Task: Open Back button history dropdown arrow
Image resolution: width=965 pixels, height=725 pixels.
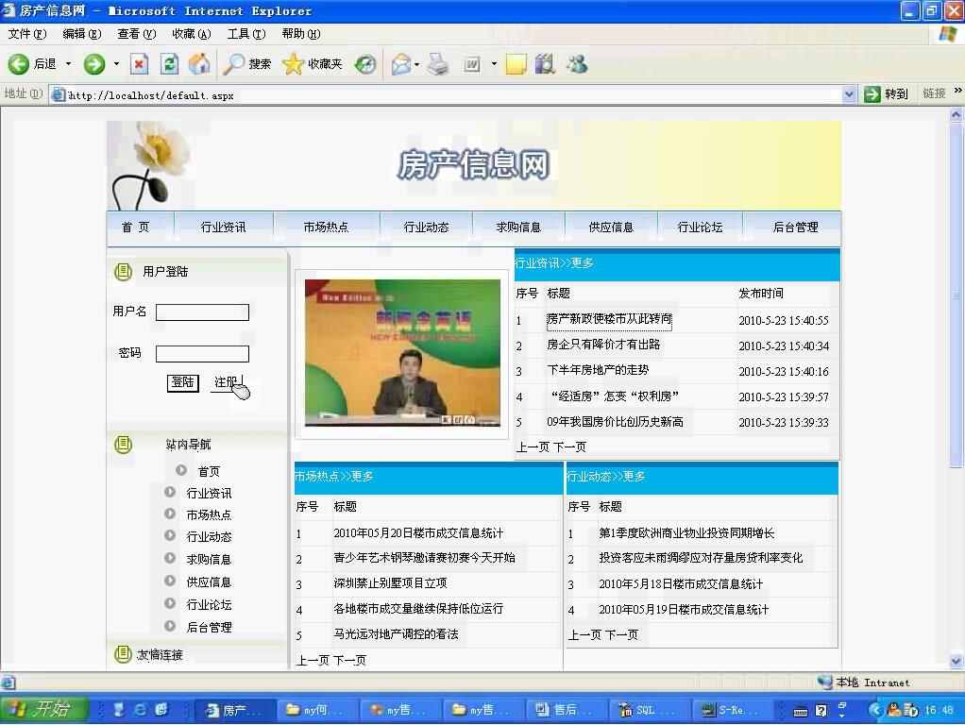Action: pos(68,64)
